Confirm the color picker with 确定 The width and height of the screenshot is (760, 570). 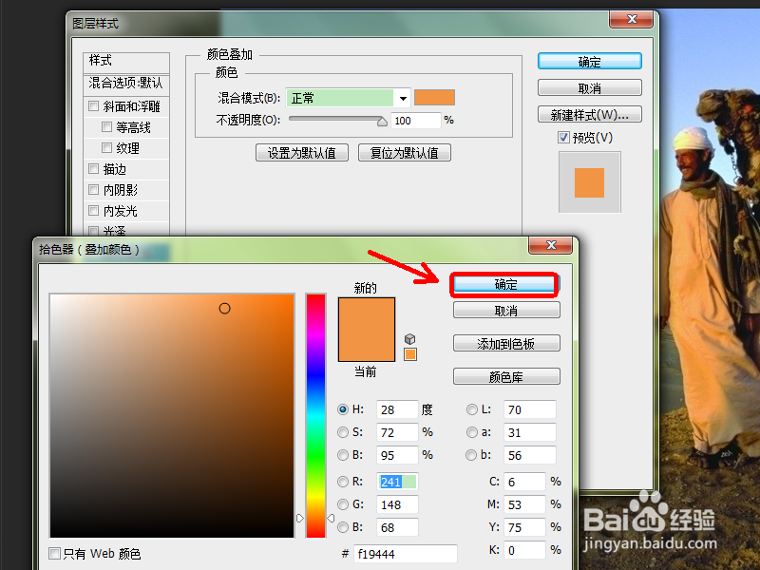505,284
